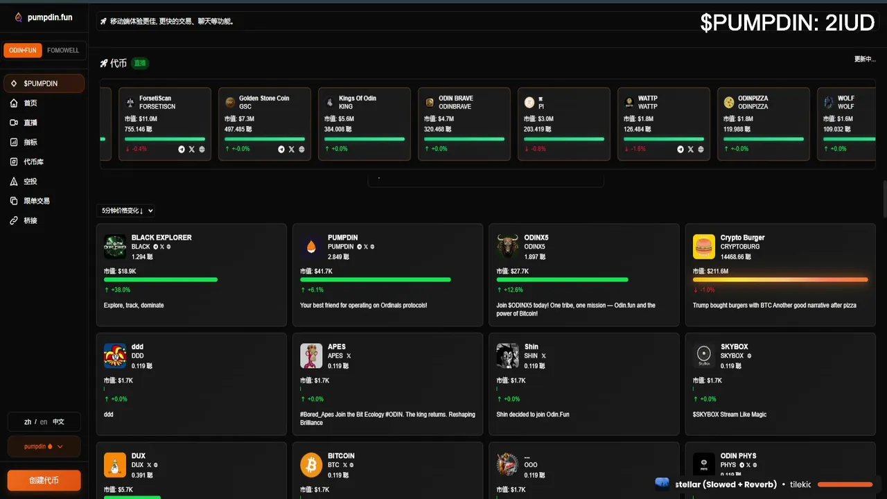Image resolution: width=887 pixels, height=499 pixels.
Task: Open the 限单交易 limit order icon
Action: [x=14, y=201]
